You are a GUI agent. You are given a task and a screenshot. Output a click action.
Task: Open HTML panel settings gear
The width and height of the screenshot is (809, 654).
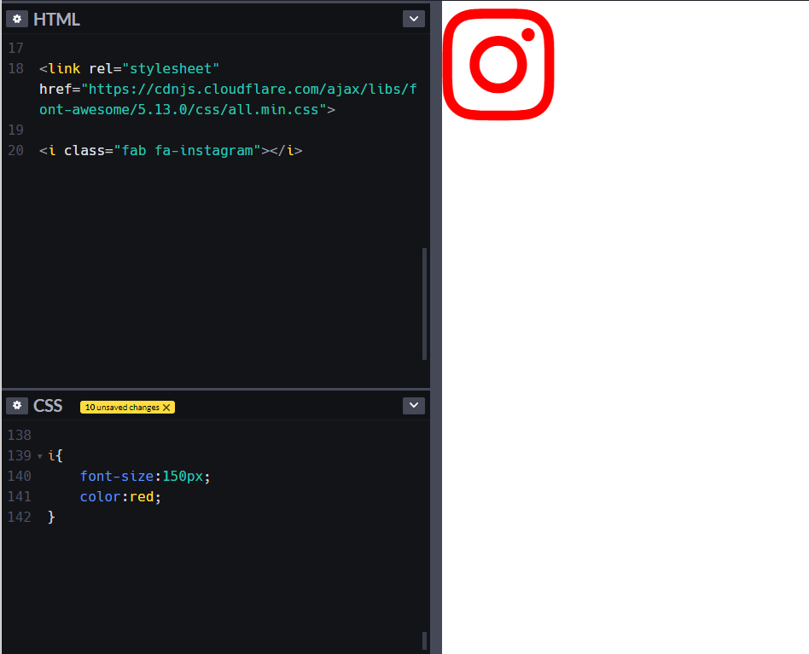pyautogui.click(x=17, y=19)
